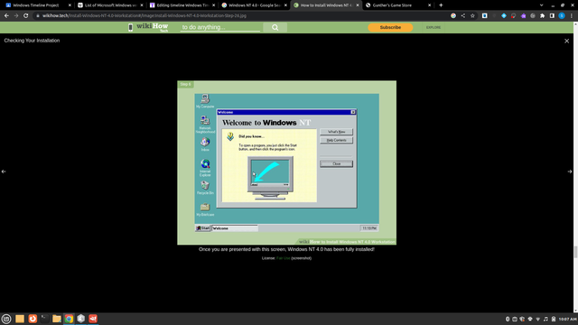Open the Wi-Fi network tray icon

(538, 319)
